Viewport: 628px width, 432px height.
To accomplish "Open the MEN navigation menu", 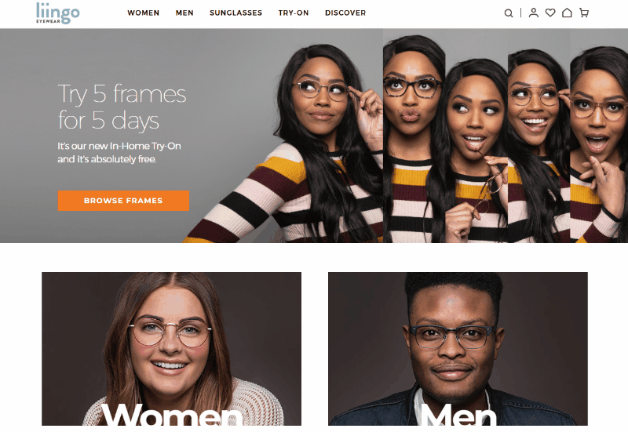I will pyautogui.click(x=184, y=13).
